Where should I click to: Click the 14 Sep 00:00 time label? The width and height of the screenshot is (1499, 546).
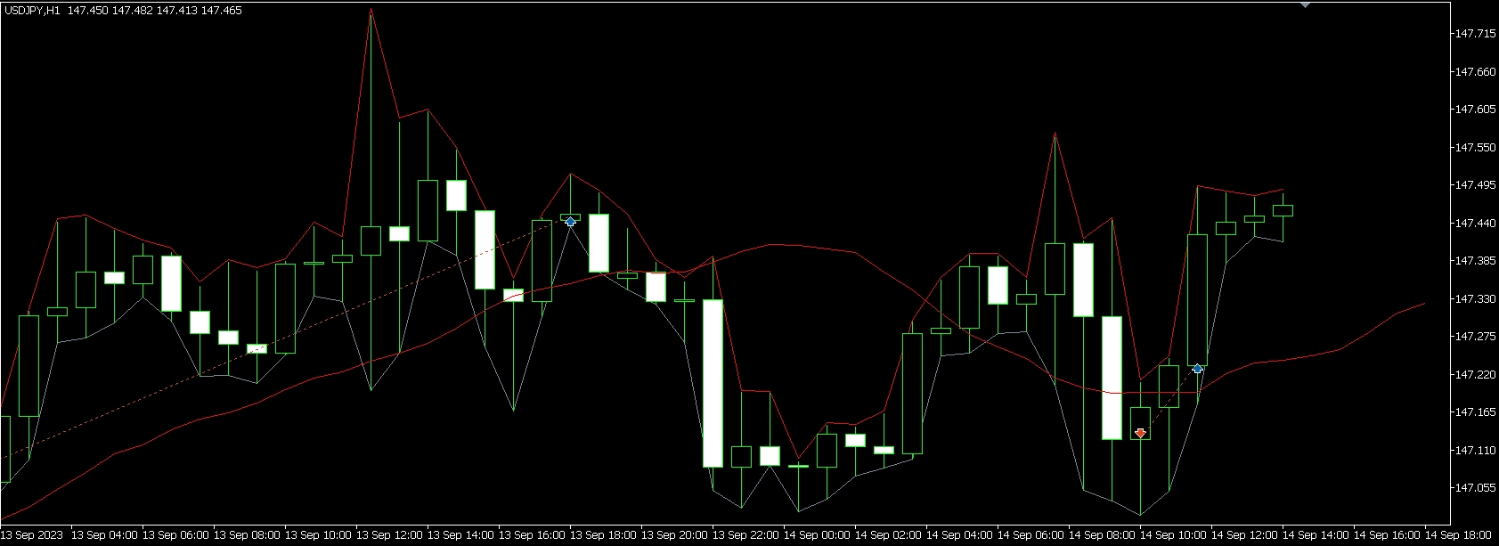816,535
